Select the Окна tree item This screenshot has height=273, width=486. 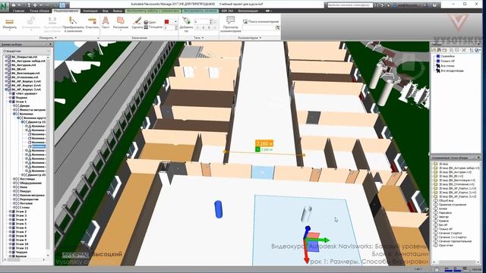pos(24,187)
